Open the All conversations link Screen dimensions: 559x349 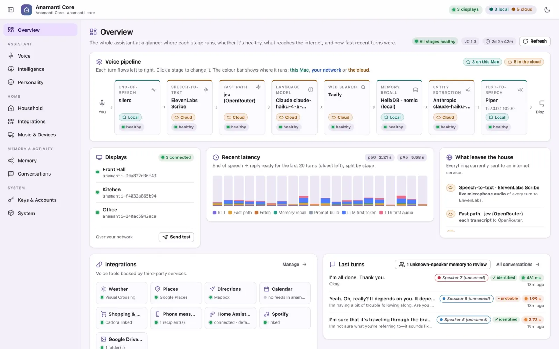point(518,265)
